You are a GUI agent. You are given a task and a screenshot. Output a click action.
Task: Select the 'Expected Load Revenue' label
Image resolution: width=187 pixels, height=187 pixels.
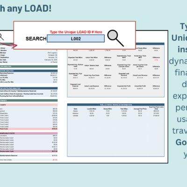pyautogui.click(x=124, y=74)
